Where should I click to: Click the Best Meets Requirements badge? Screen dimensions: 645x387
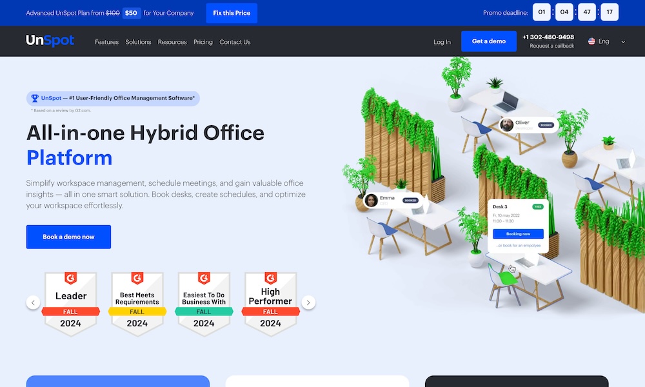pos(137,303)
